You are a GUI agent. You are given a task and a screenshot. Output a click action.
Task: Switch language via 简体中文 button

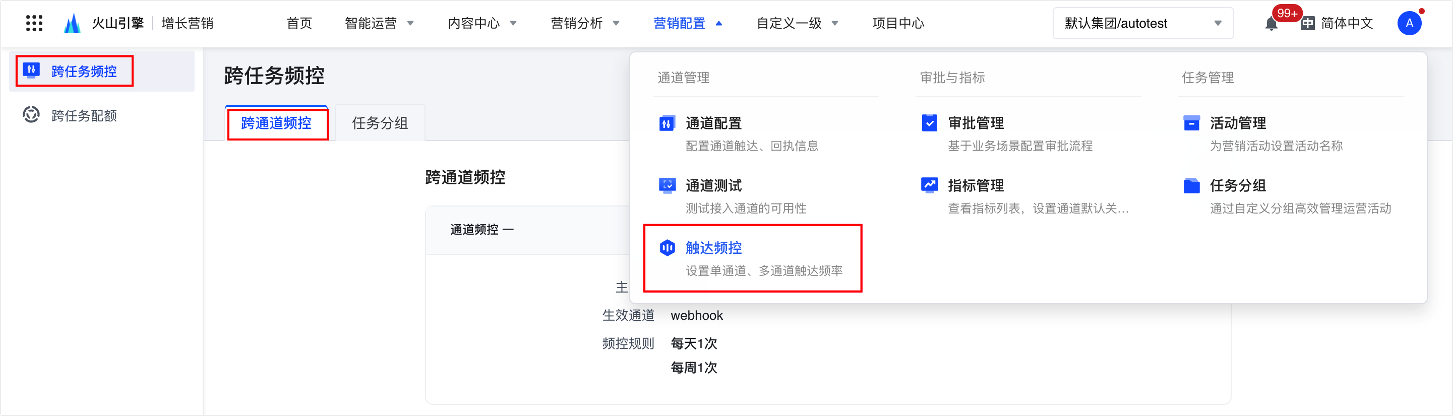point(1336,23)
